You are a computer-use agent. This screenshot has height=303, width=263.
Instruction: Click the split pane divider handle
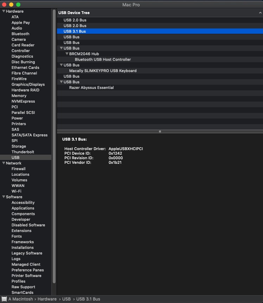160,131
